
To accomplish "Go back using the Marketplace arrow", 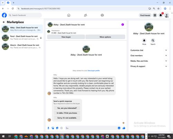I will pos(4,22).
